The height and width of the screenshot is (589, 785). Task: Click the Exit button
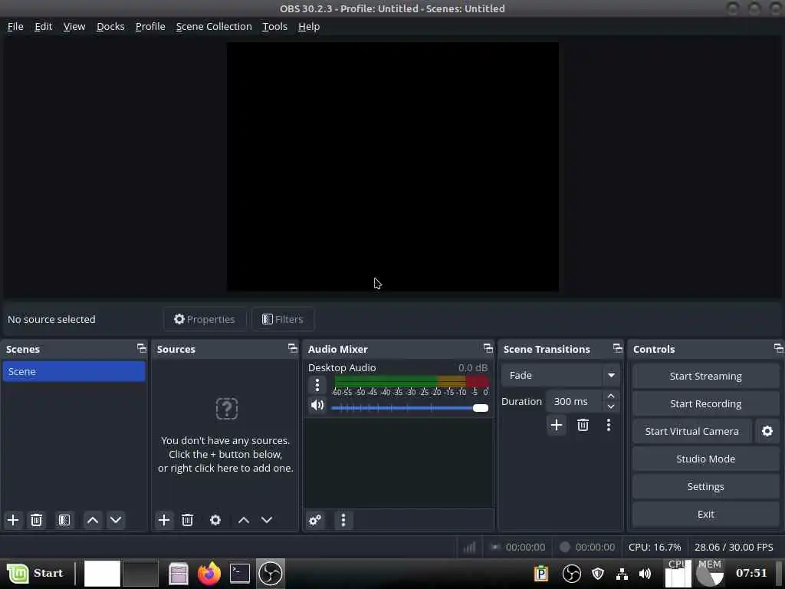[705, 514]
